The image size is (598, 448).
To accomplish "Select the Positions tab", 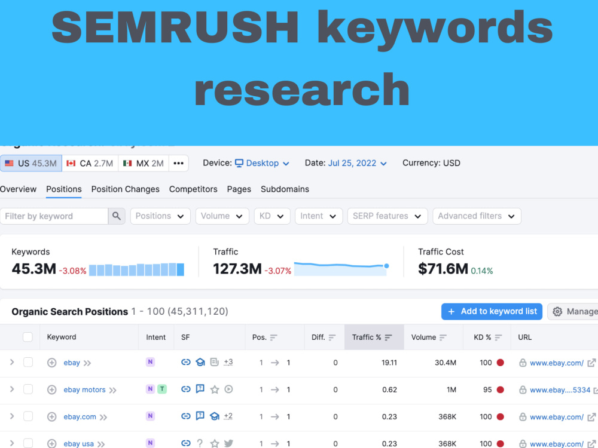I will click(64, 189).
